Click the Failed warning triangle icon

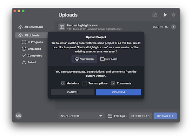tap(24, 62)
